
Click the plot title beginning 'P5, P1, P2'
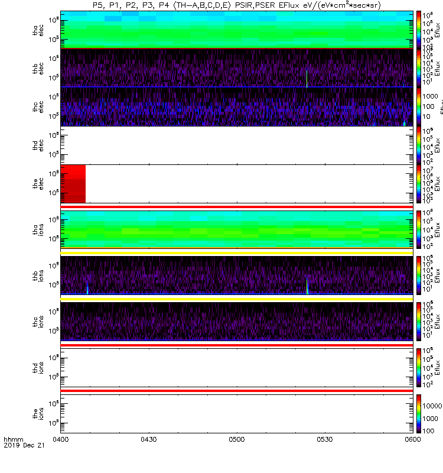237,5
